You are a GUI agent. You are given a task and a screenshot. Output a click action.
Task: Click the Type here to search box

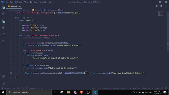(x=29, y=92)
